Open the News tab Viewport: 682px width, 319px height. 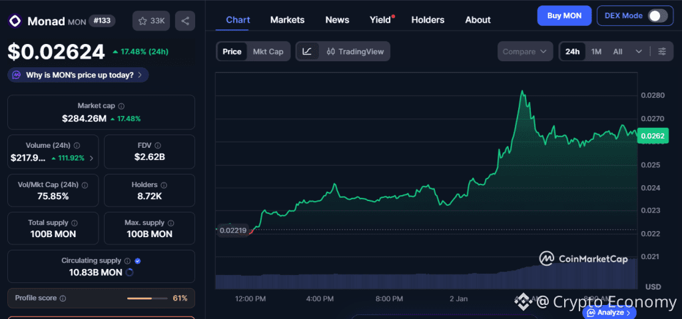click(337, 19)
